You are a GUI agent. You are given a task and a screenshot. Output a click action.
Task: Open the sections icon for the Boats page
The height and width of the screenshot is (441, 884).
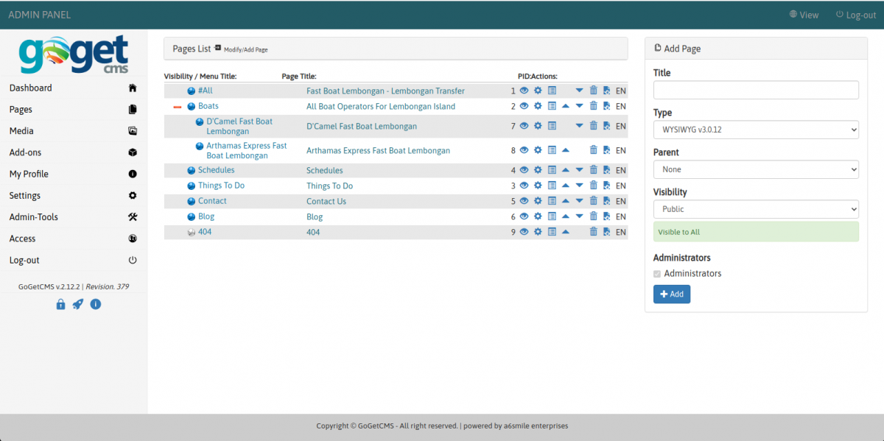coord(552,106)
